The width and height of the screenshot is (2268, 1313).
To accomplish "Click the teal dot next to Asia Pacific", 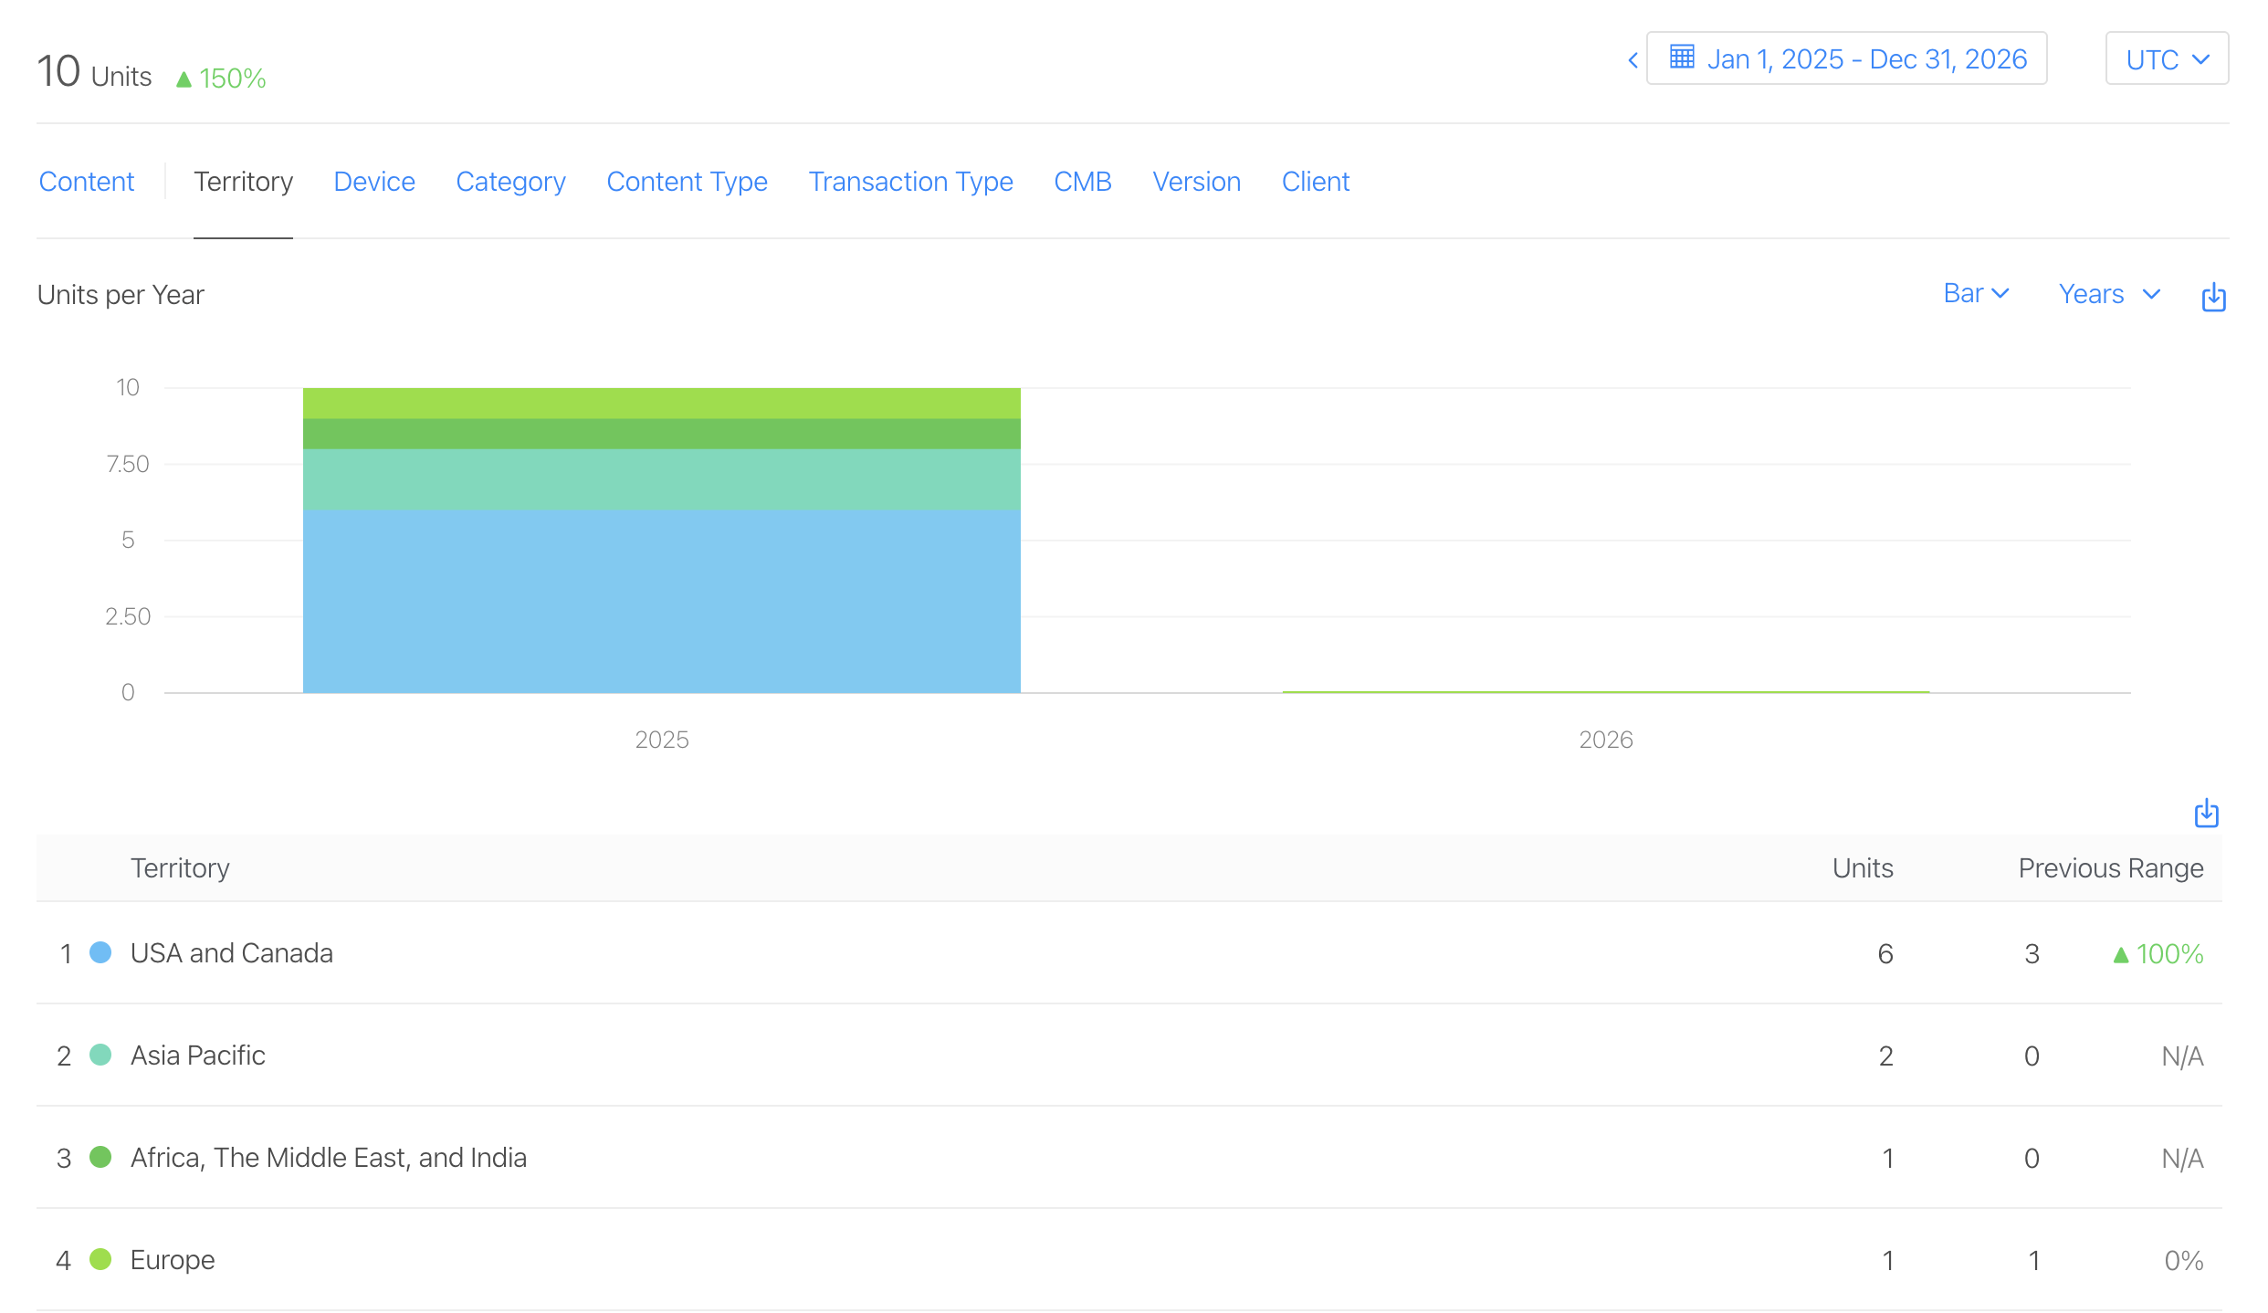I will tap(100, 1055).
